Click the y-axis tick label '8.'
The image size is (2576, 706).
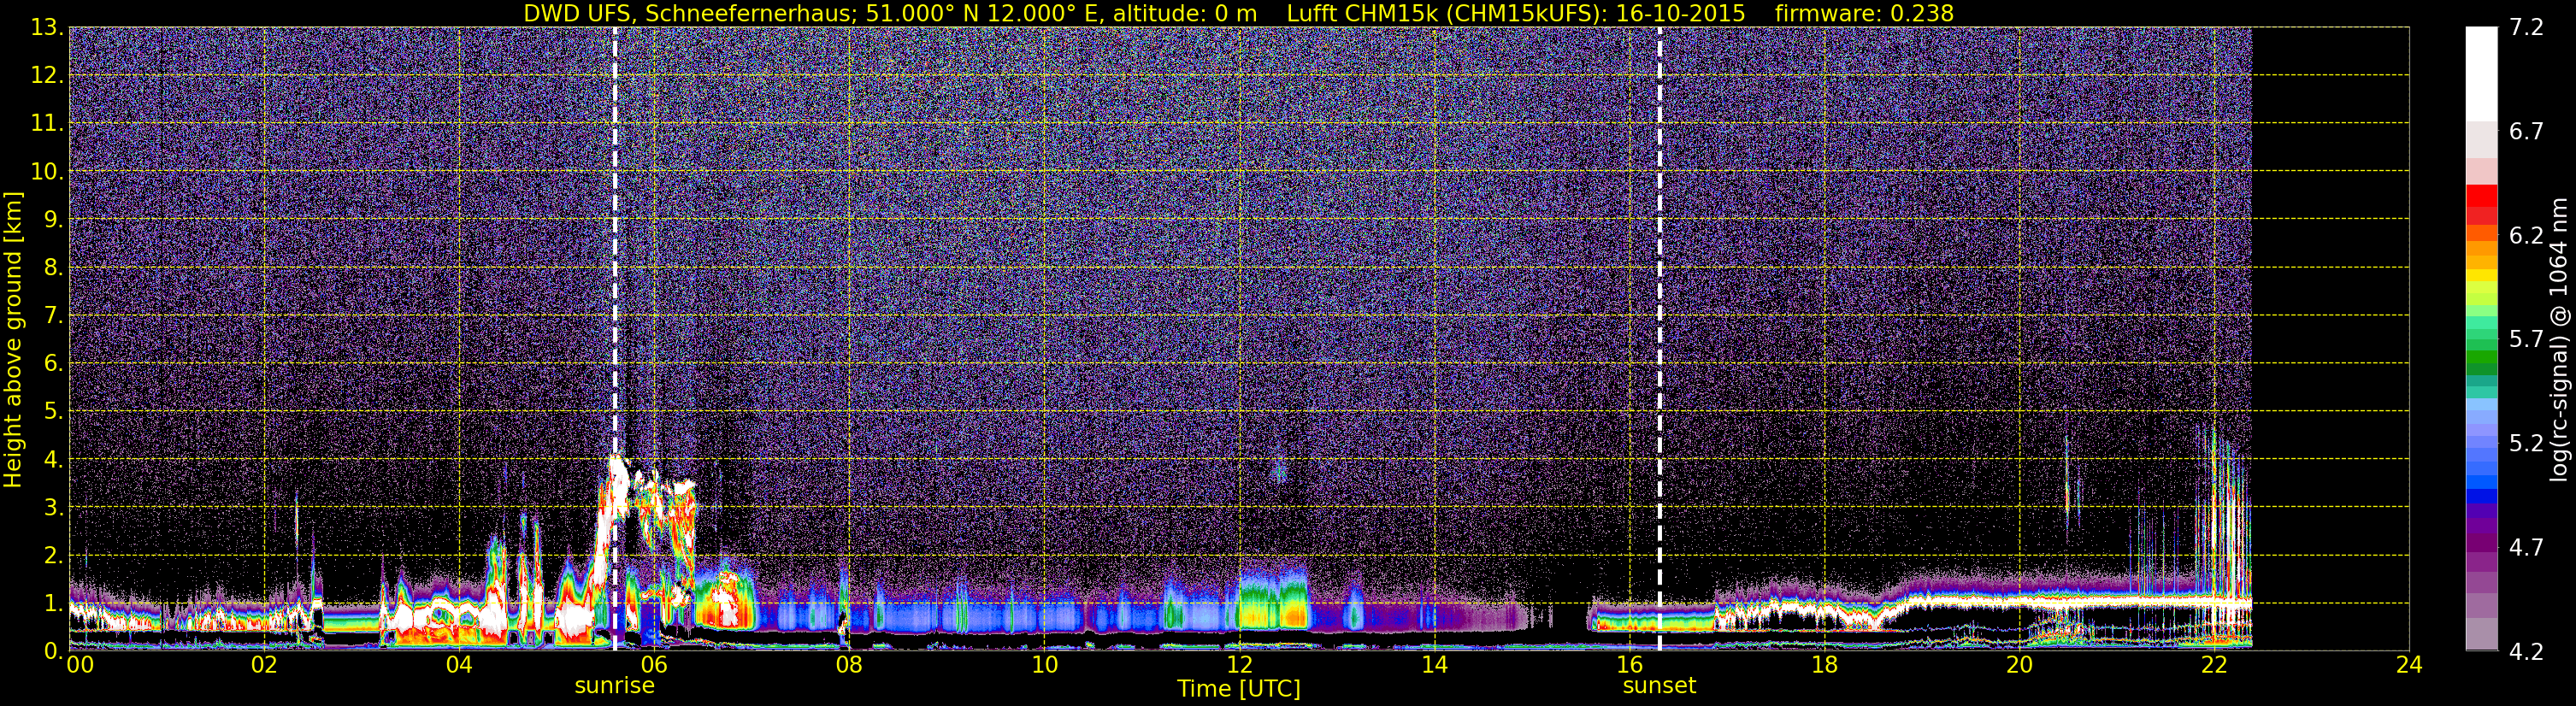[x=53, y=268]
